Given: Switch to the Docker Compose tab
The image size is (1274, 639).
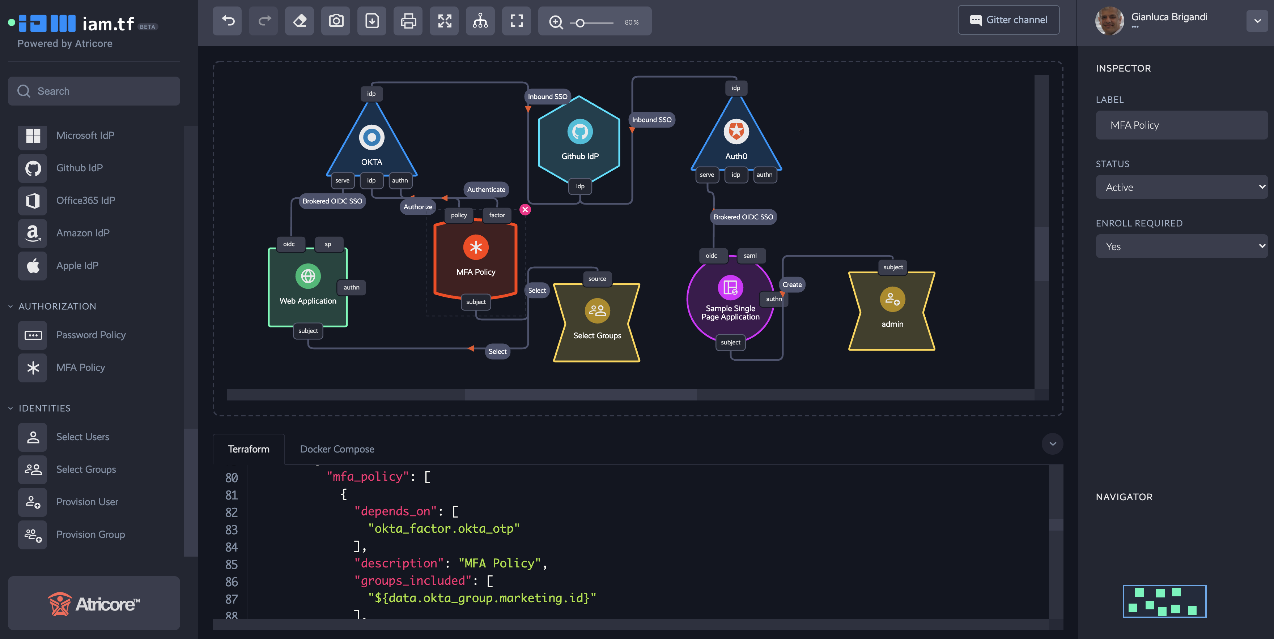Looking at the screenshot, I should (x=337, y=449).
